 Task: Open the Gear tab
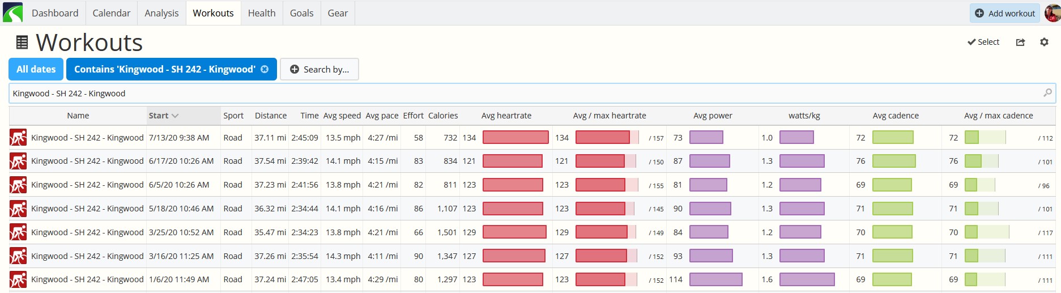point(338,13)
